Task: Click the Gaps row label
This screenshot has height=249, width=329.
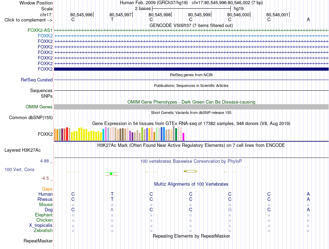Action: click(47, 189)
